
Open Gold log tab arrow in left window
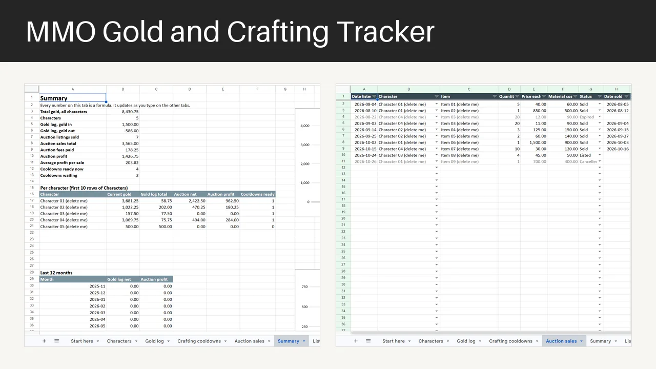(x=169, y=341)
